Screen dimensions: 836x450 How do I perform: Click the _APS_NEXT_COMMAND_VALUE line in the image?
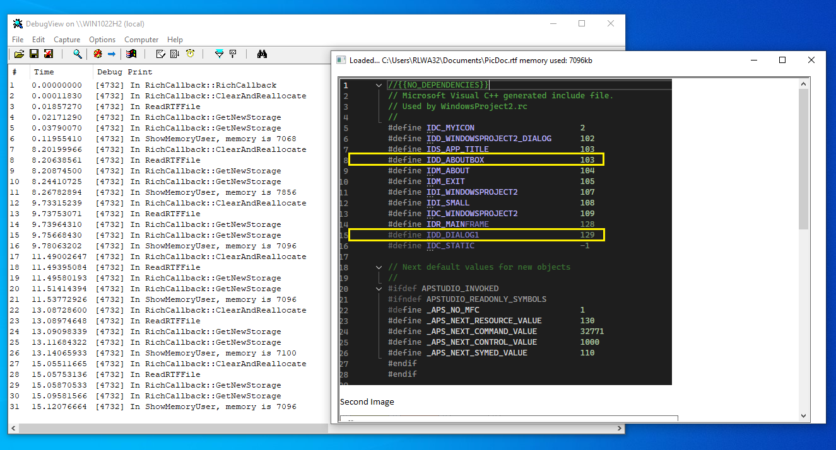(496, 331)
